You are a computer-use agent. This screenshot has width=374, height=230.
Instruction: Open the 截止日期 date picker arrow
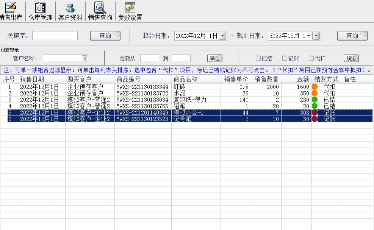pos(316,36)
